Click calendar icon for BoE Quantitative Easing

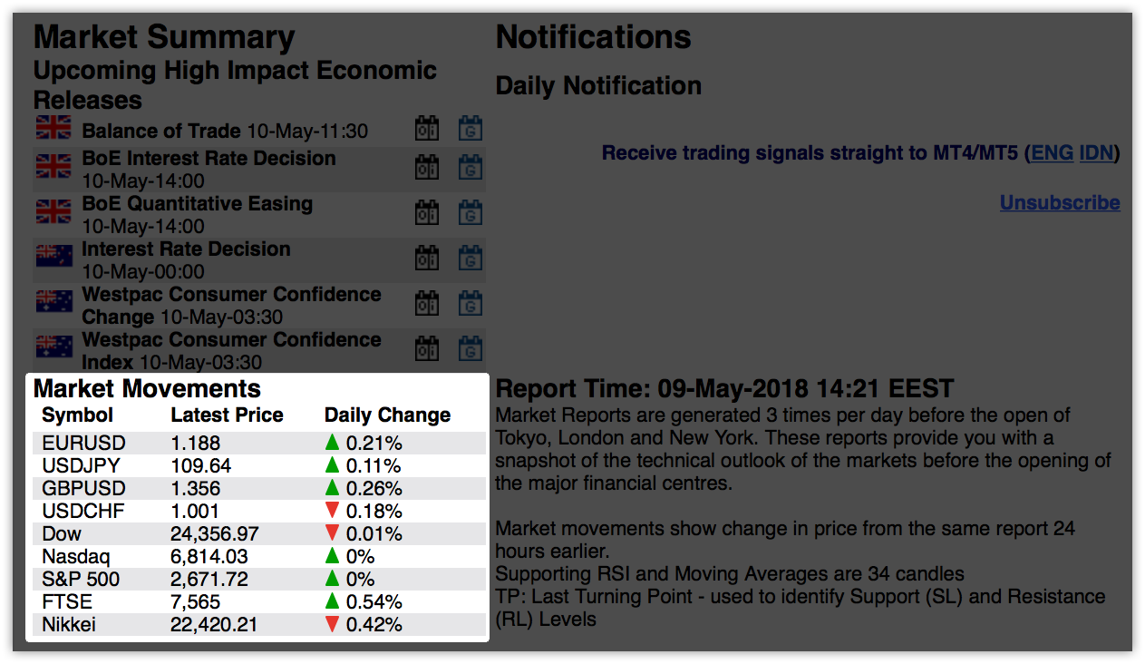click(426, 213)
